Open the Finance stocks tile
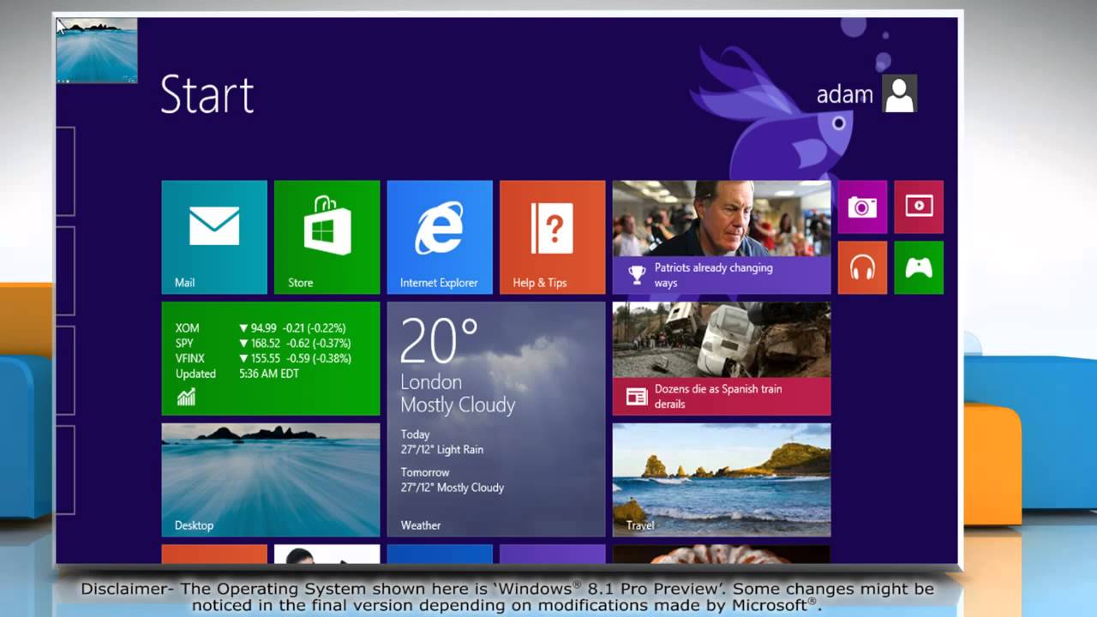Screen dimensions: 1097x617 point(271,358)
